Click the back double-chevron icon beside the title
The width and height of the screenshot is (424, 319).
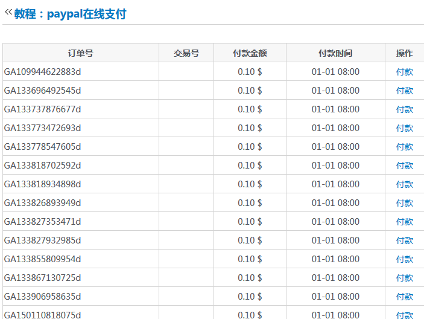pyautogui.click(x=8, y=12)
